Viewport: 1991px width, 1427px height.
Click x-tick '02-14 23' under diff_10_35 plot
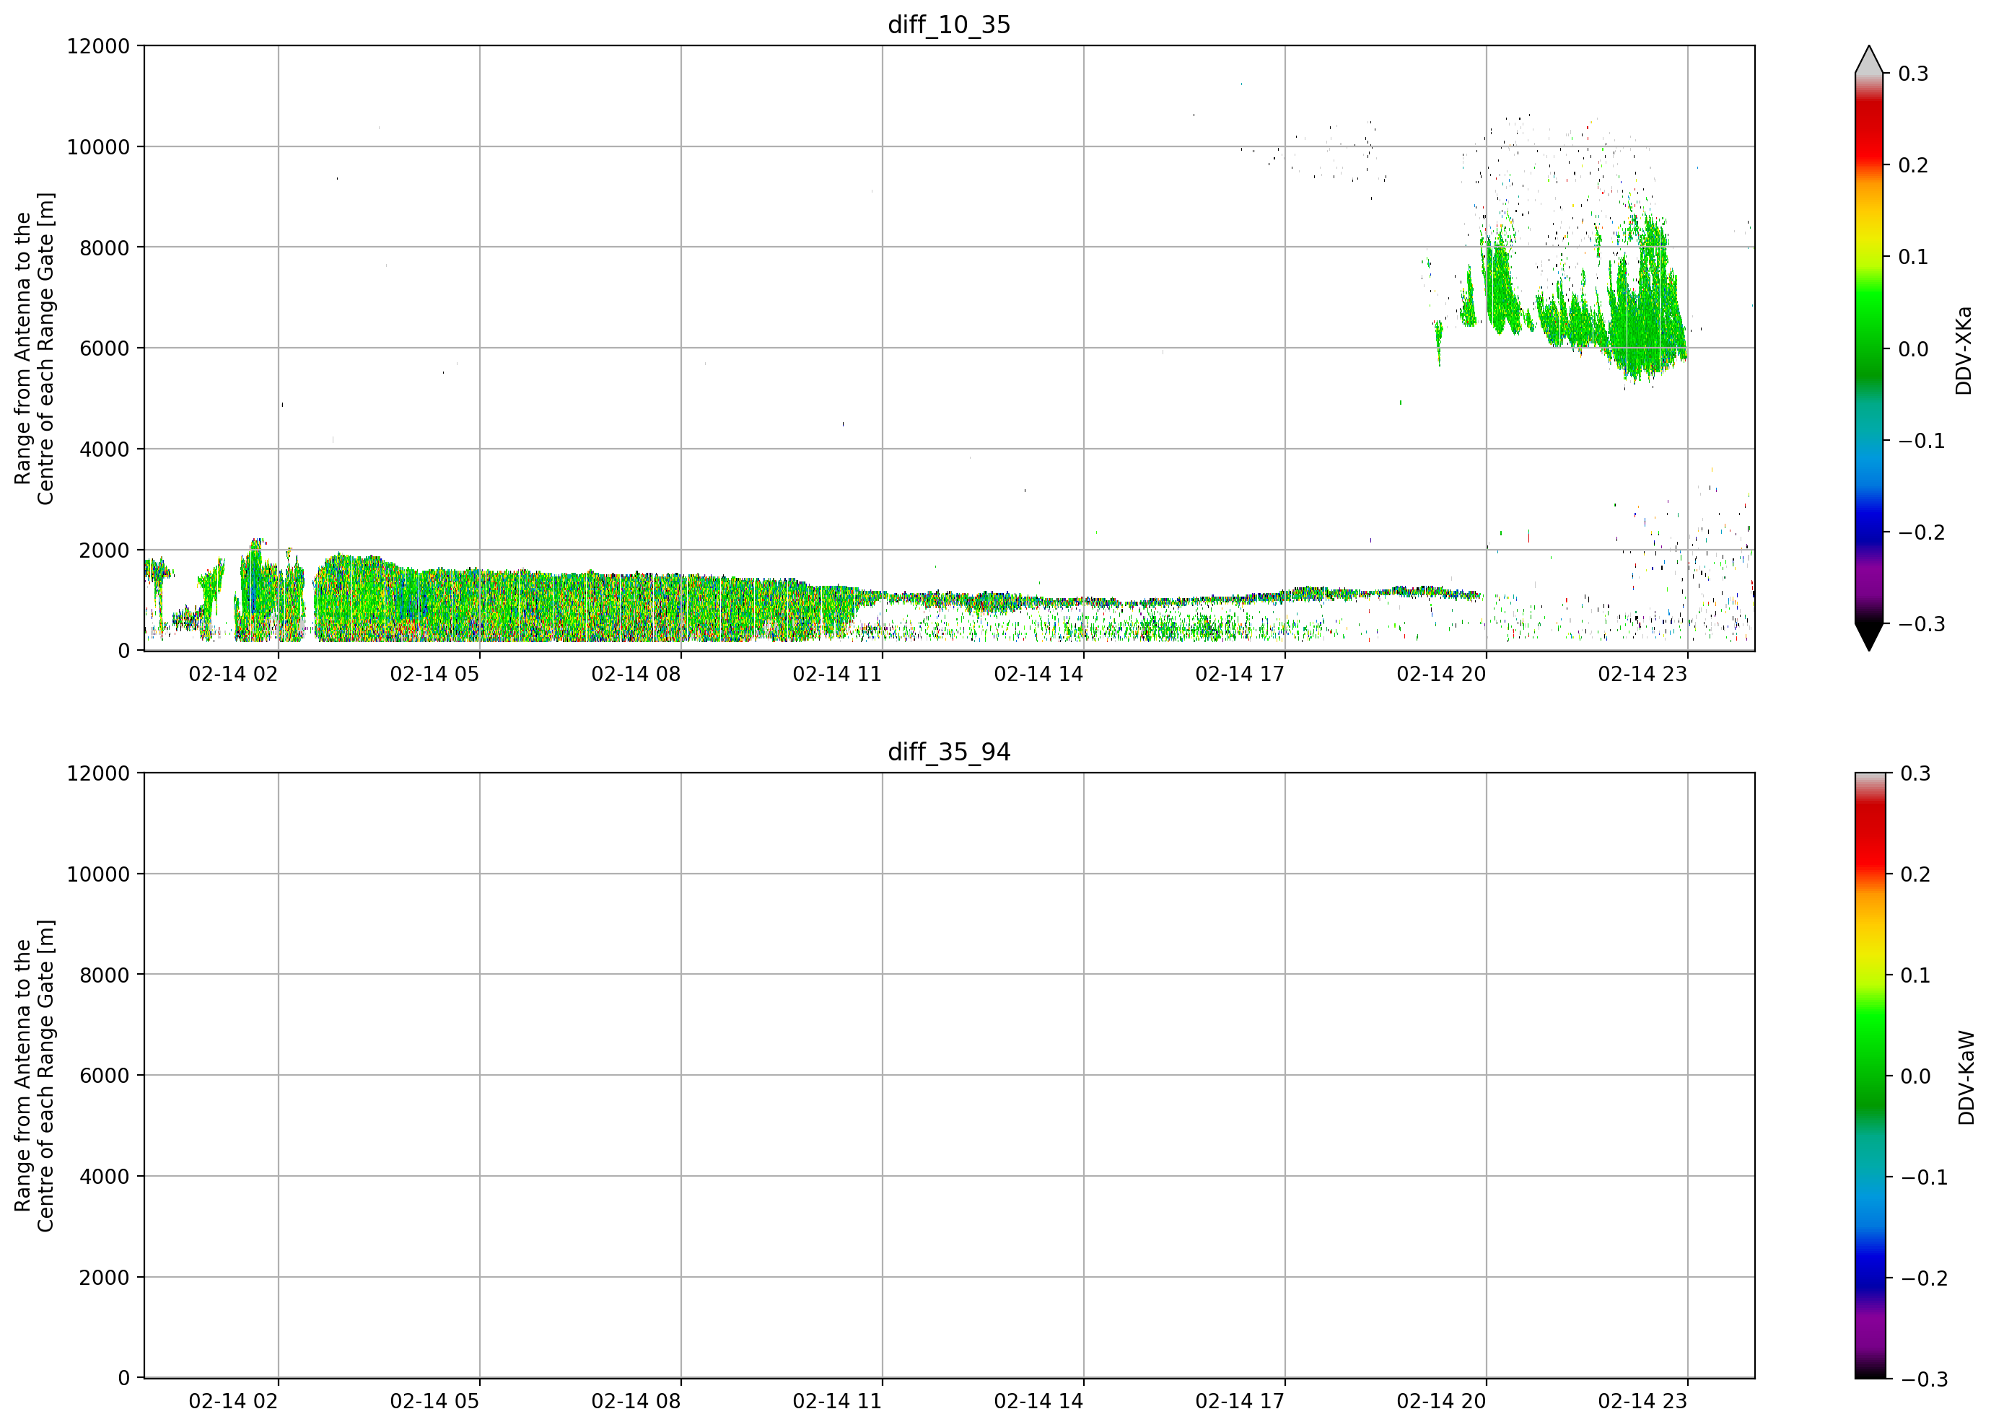tap(1642, 674)
